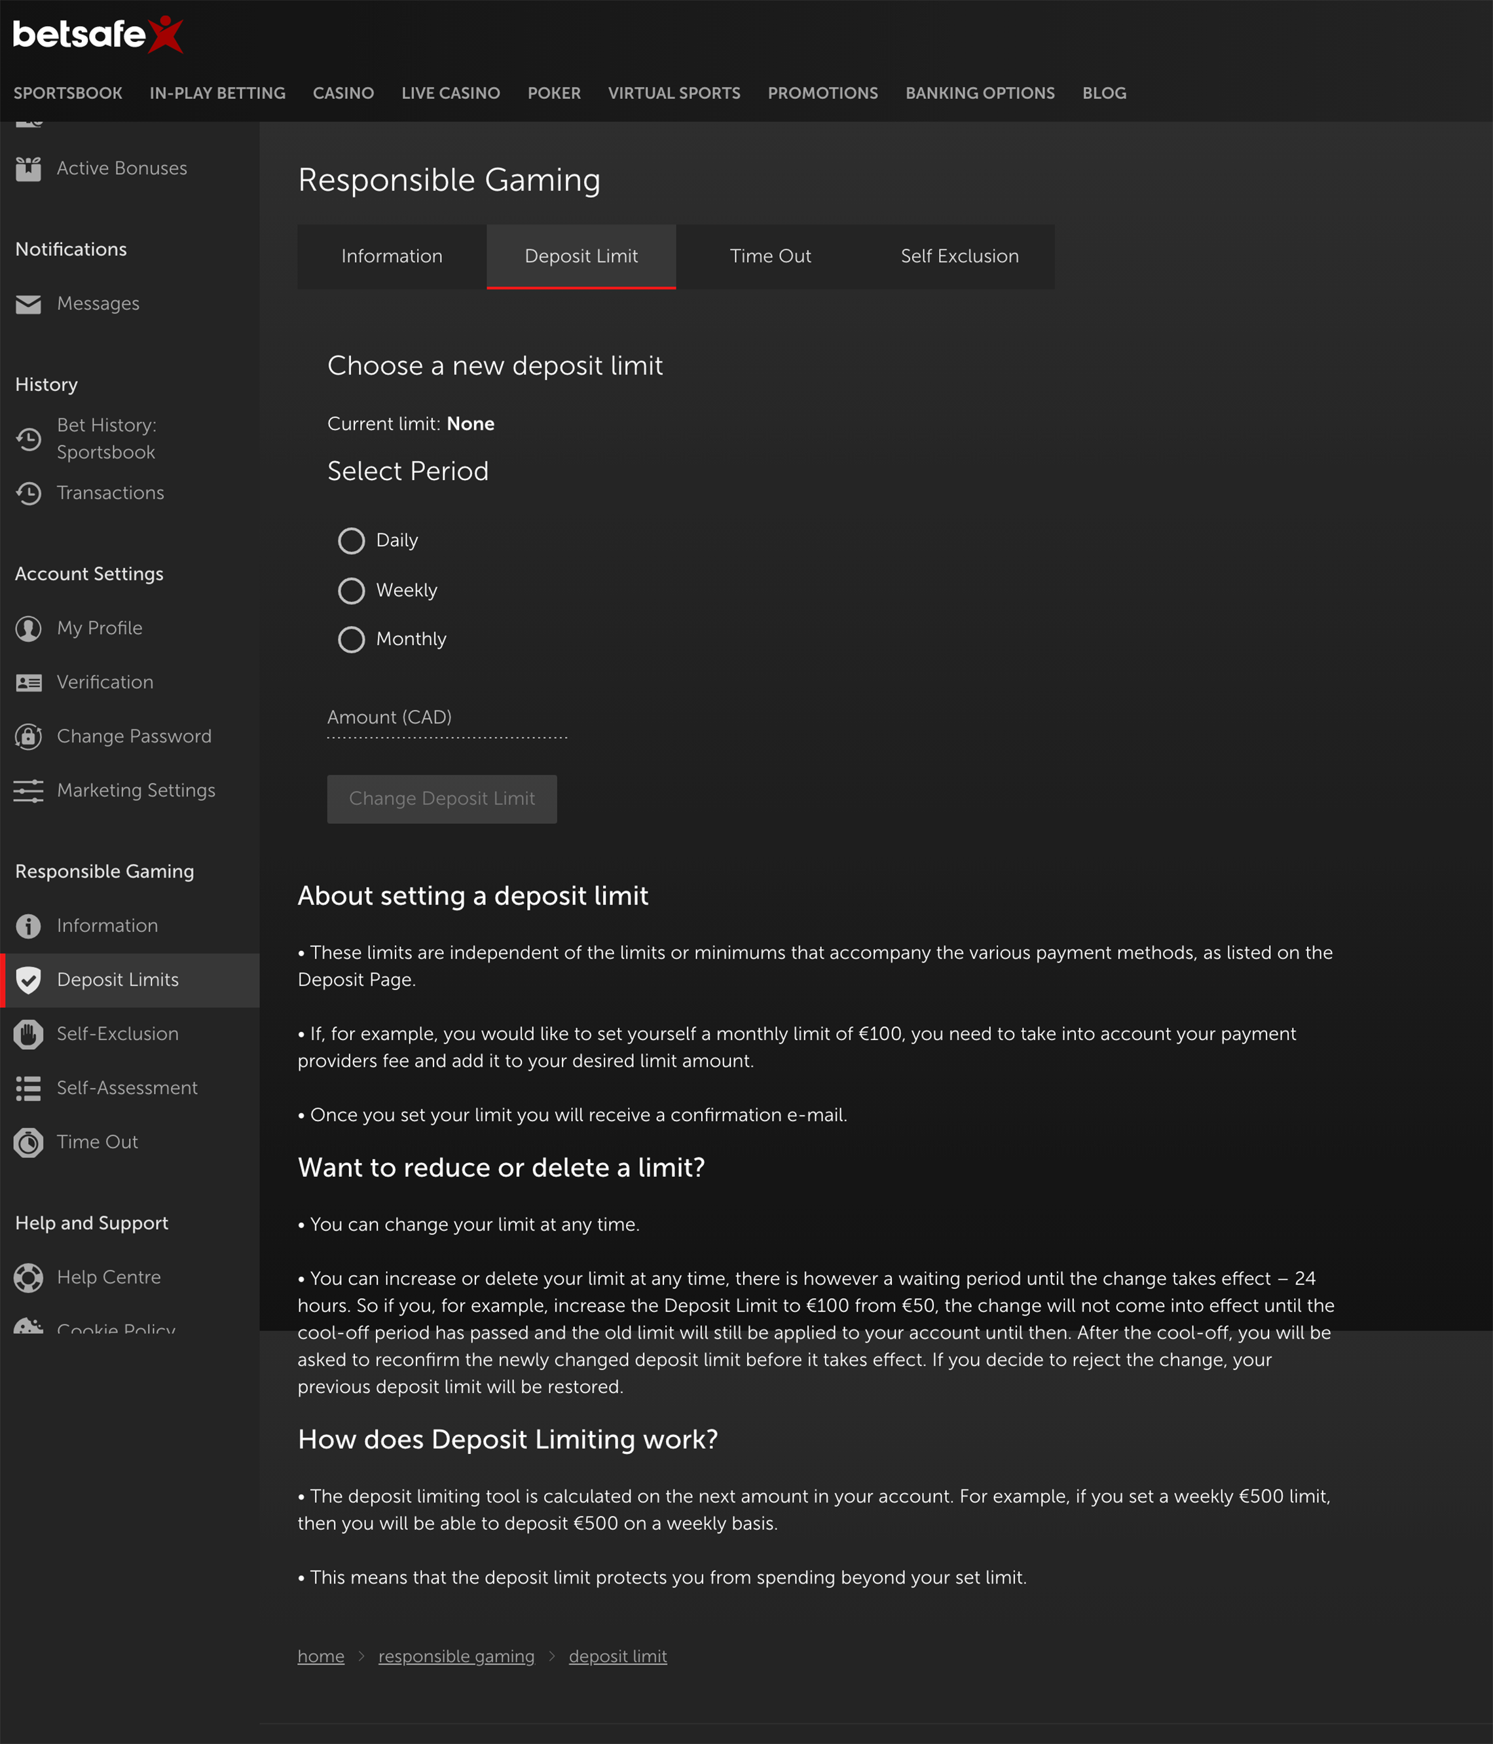Follow the responsible gaming breadcrumb link
Screen dimensions: 1493x1744
coord(456,1656)
